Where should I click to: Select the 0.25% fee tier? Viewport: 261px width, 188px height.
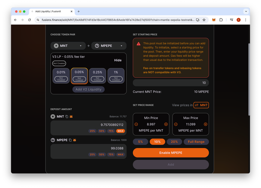click(97, 76)
